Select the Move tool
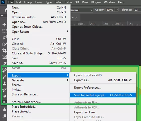This screenshot has width=141, height=121. pos(4,24)
